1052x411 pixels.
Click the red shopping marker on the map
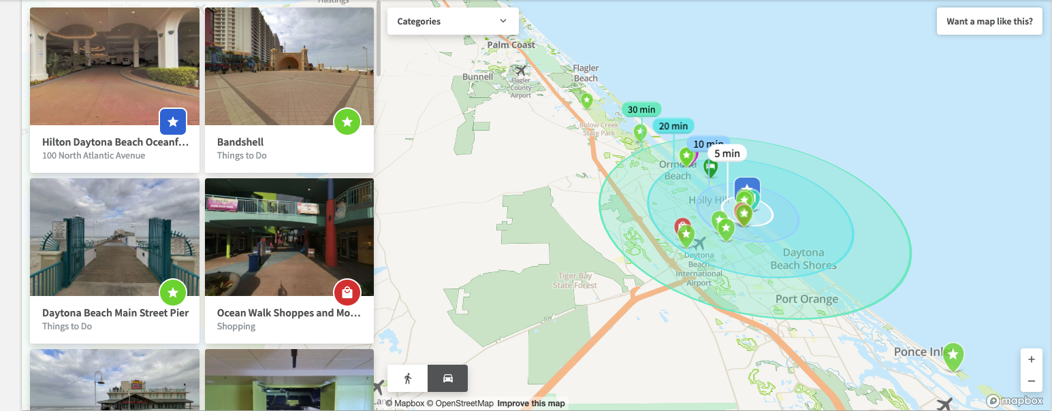(682, 226)
